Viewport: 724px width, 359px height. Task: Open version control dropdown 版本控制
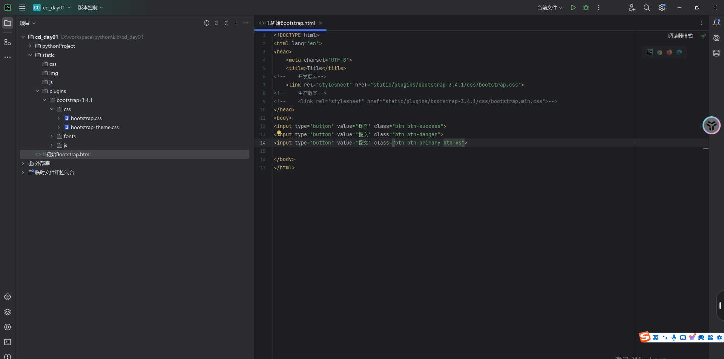(x=90, y=8)
